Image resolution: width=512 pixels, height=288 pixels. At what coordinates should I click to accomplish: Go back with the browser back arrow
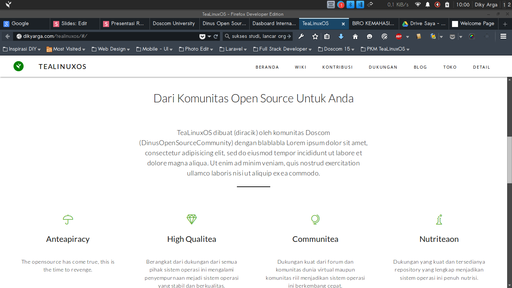[7, 36]
